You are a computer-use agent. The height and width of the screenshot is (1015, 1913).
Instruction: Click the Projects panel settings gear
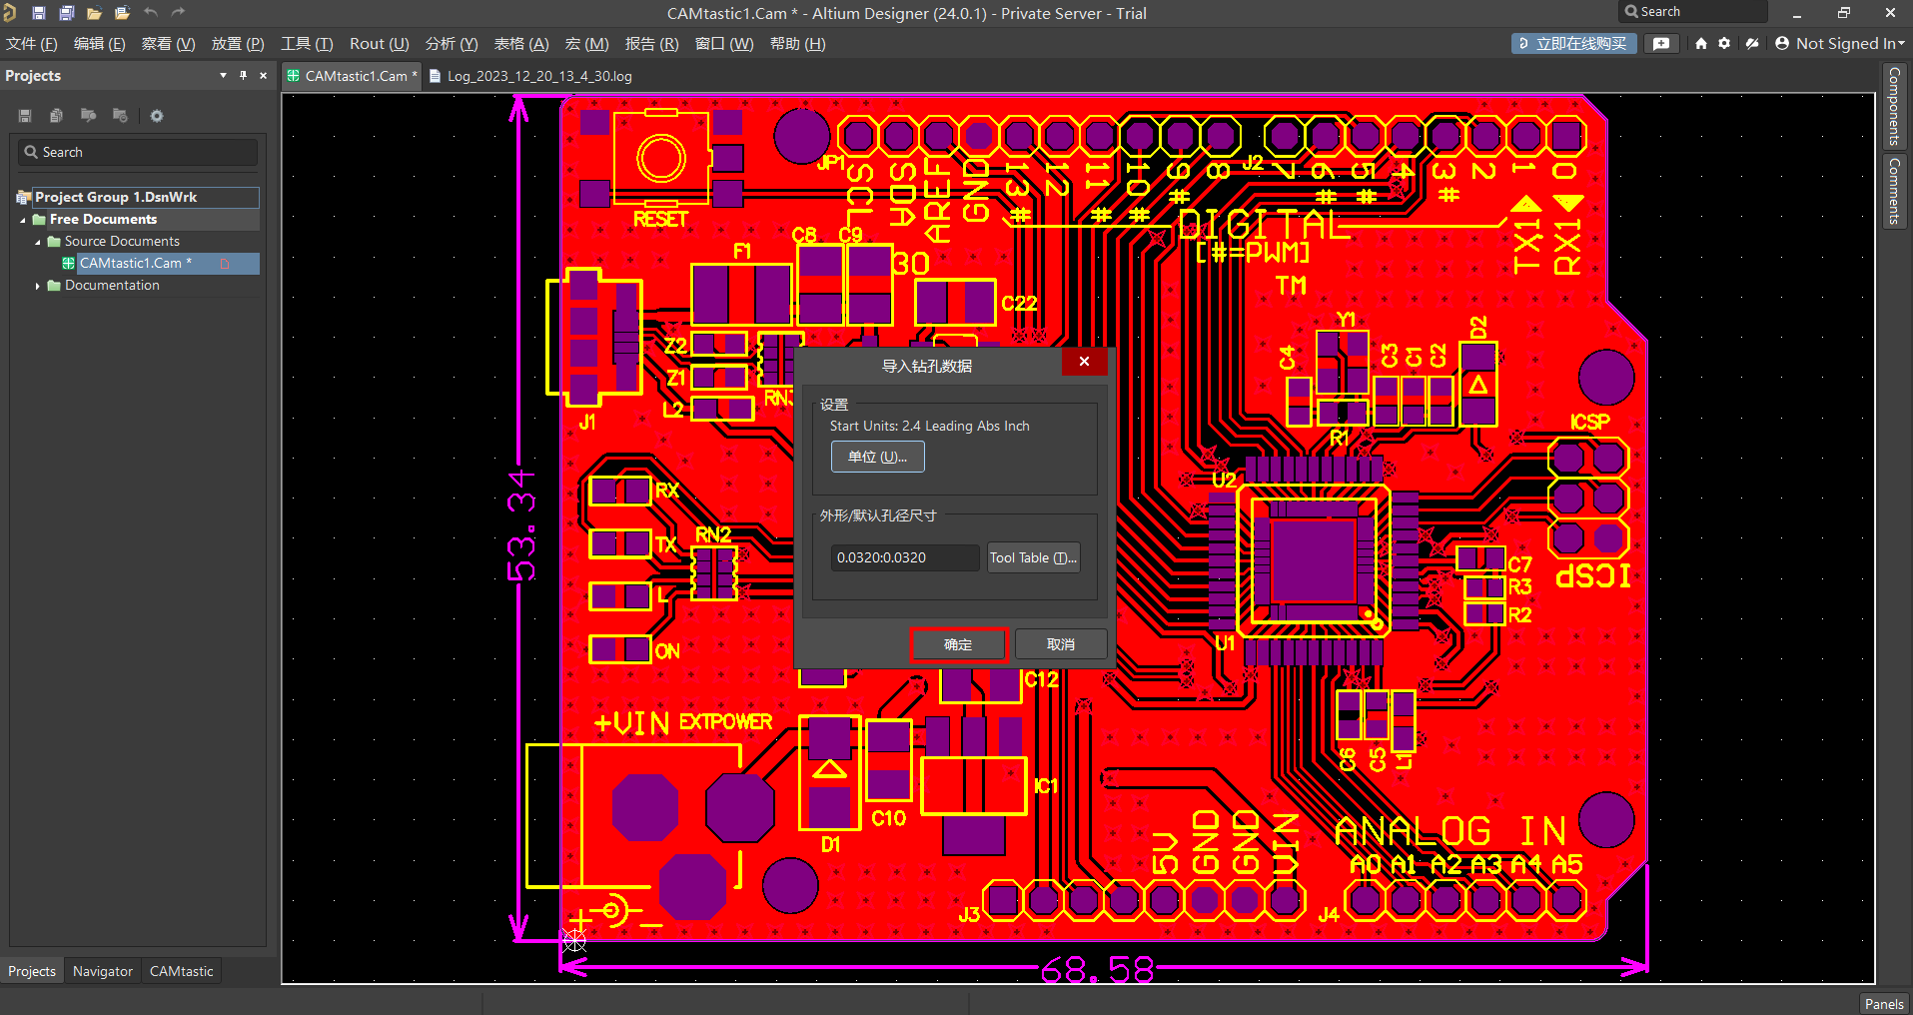(157, 116)
